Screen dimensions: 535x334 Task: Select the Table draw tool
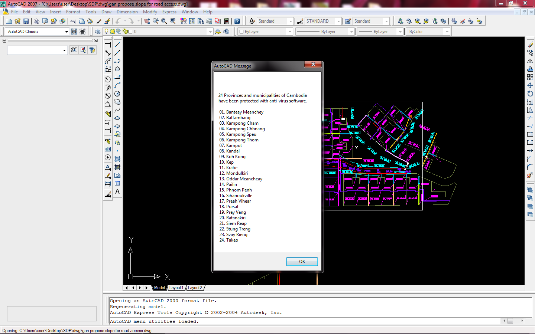117,183
